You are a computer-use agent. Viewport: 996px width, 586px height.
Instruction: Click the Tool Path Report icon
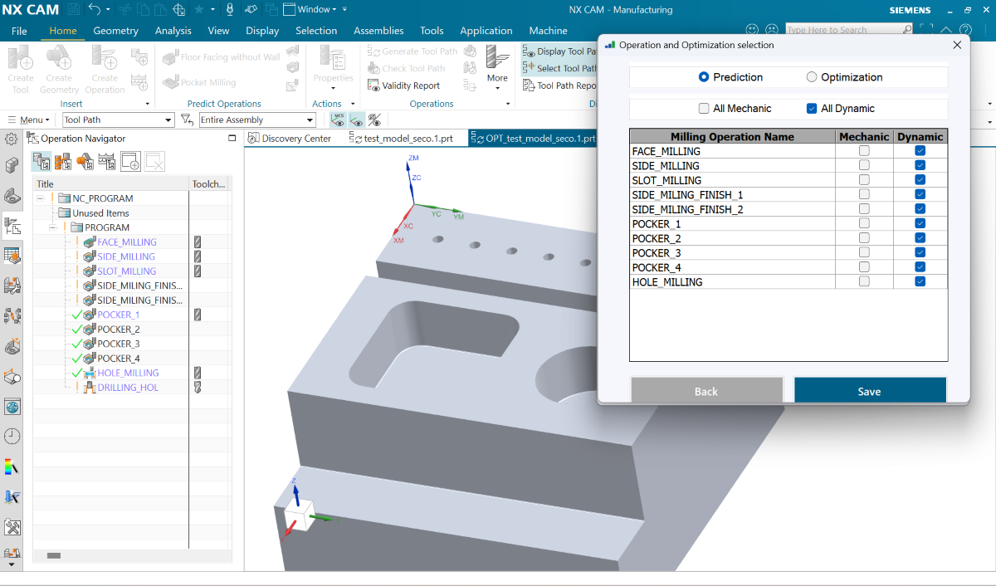tap(530, 85)
